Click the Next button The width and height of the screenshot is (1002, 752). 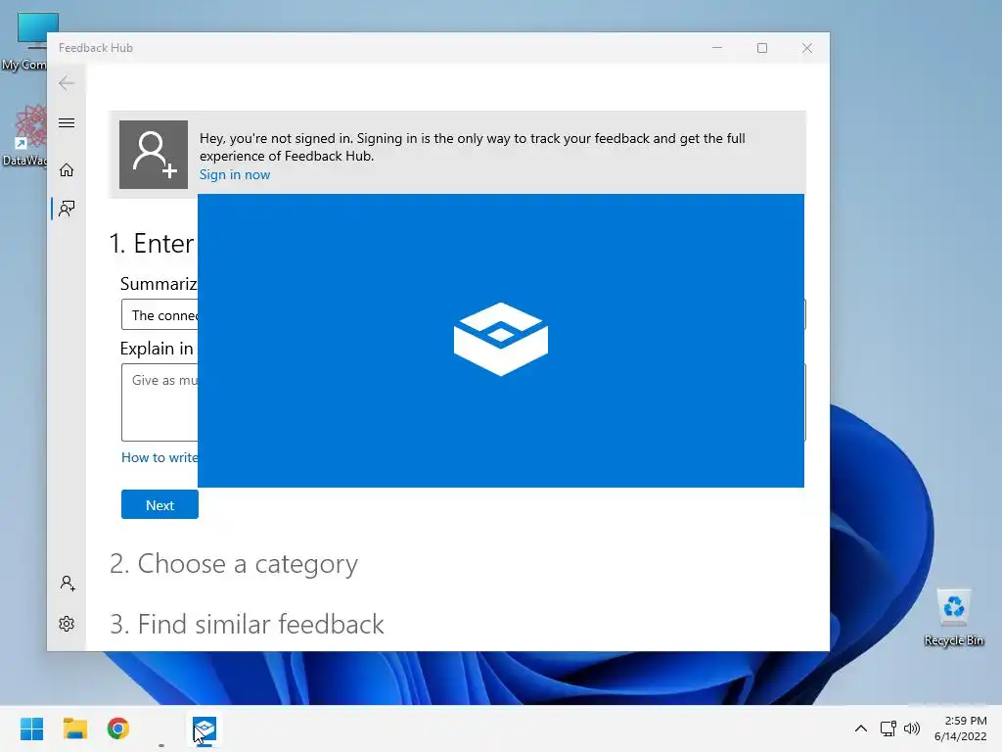159,504
